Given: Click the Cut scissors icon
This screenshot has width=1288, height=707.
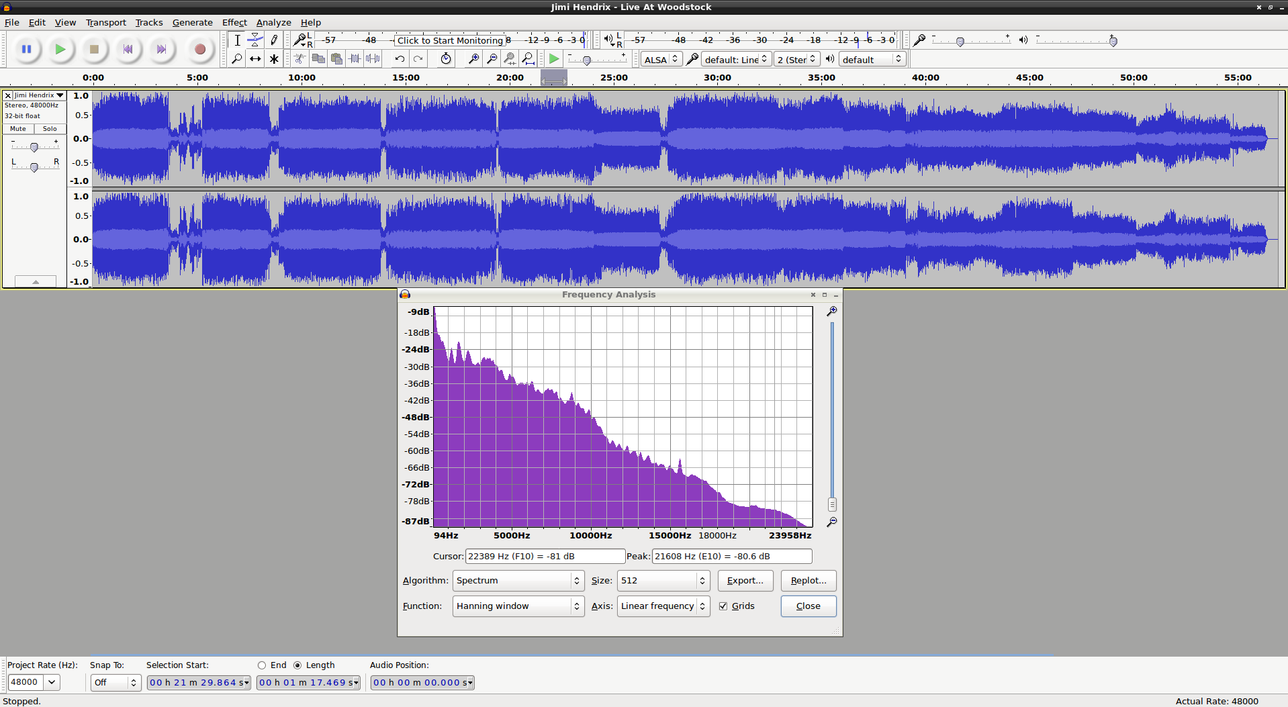Looking at the screenshot, I should point(300,59).
